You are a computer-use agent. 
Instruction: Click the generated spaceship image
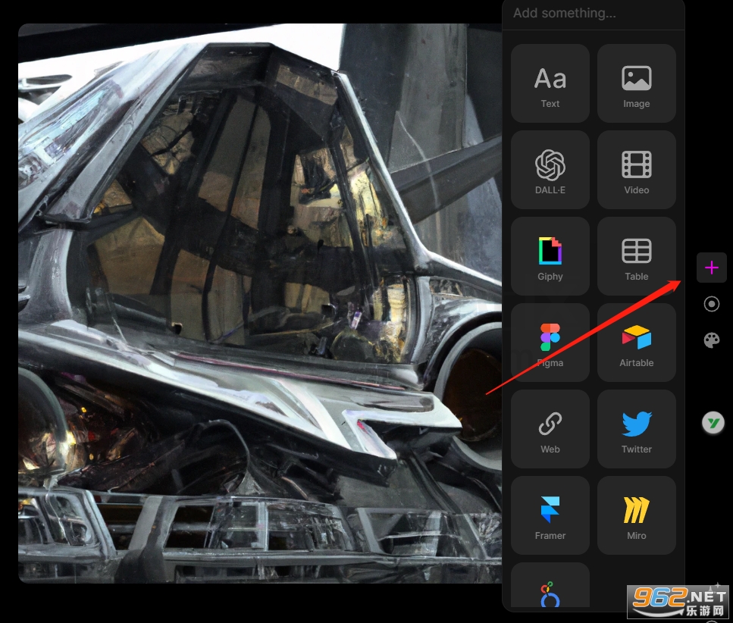pyautogui.click(x=259, y=303)
